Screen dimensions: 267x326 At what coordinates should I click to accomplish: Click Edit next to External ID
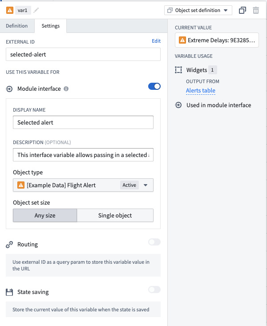(156, 41)
